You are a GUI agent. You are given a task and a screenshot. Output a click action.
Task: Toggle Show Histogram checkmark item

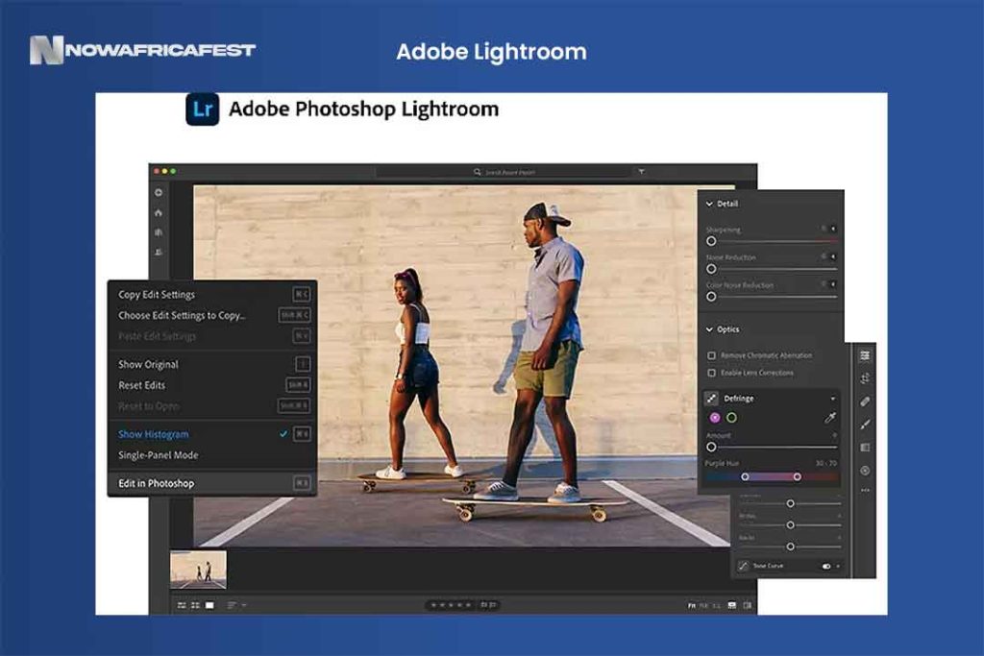211,434
